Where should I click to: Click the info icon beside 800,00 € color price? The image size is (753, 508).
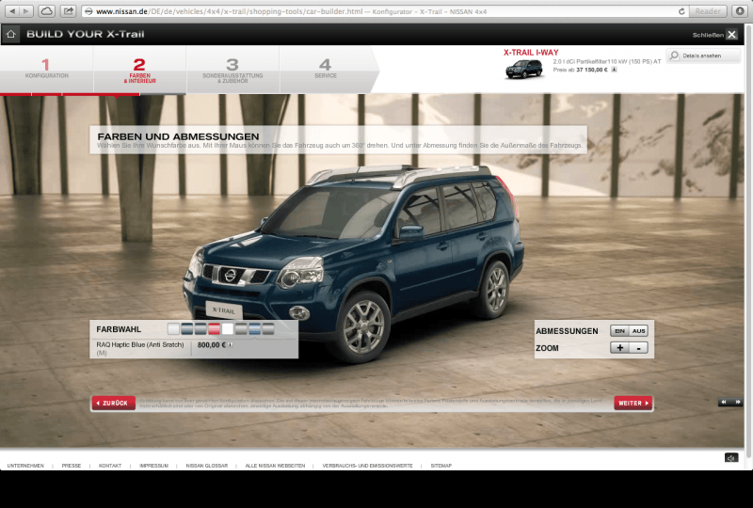click(x=231, y=344)
